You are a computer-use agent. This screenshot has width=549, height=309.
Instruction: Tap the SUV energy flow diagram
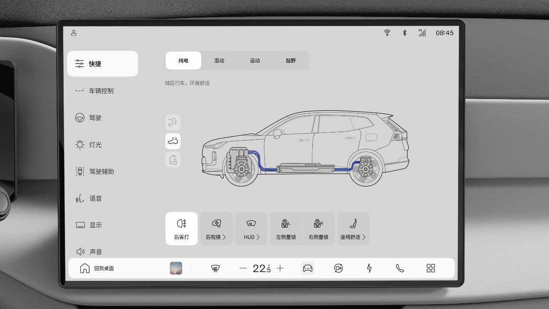coord(305,148)
